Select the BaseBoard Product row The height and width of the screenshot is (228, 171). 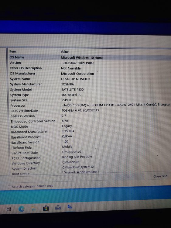tap(26, 137)
